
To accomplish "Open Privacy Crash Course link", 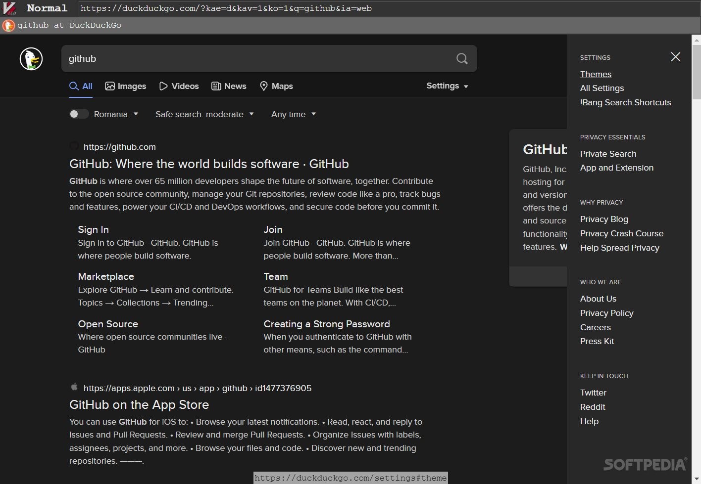I will point(622,233).
